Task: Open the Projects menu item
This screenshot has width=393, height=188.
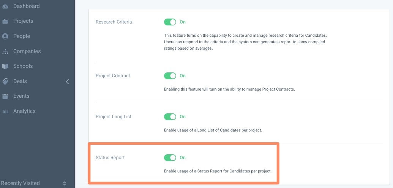Action: (x=23, y=21)
